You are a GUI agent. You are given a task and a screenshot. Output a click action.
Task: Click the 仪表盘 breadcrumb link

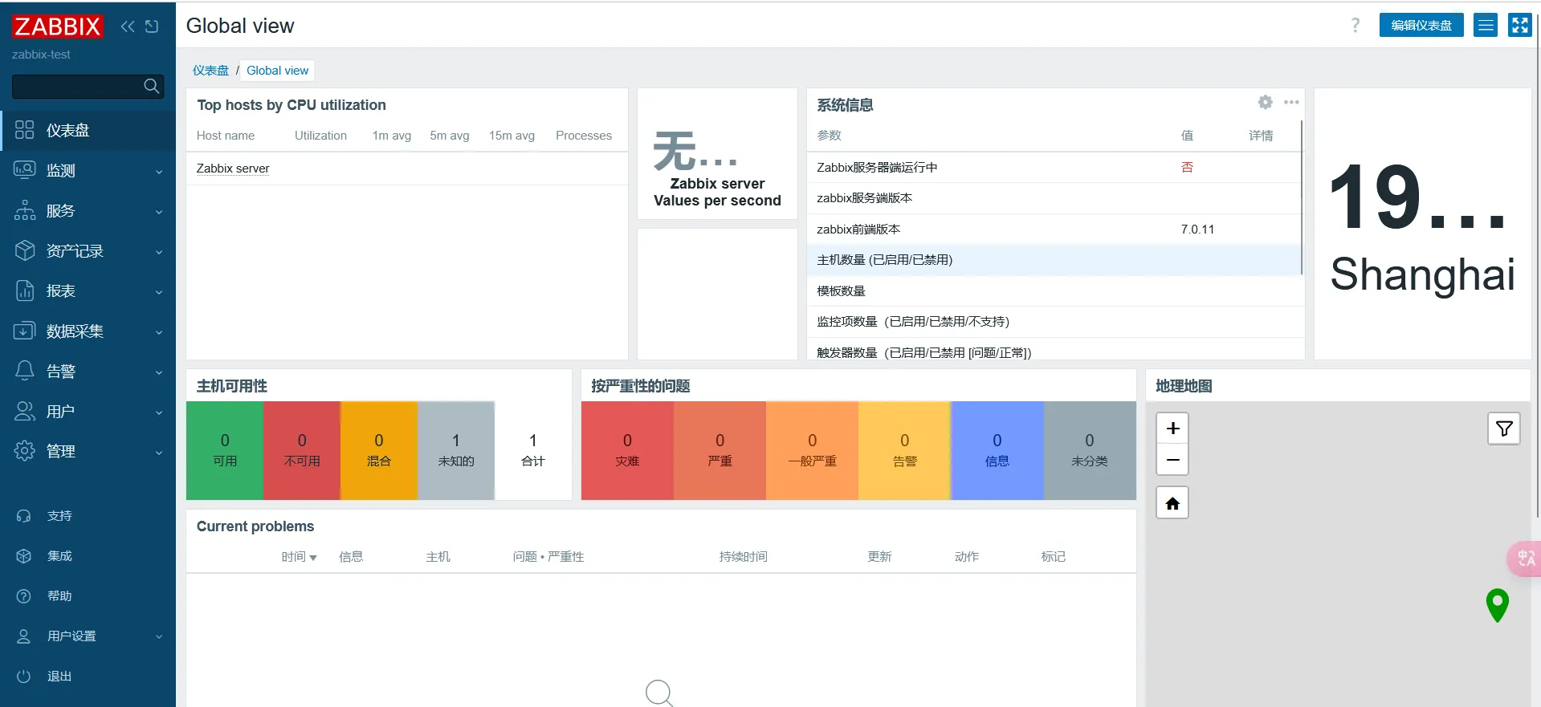click(210, 71)
